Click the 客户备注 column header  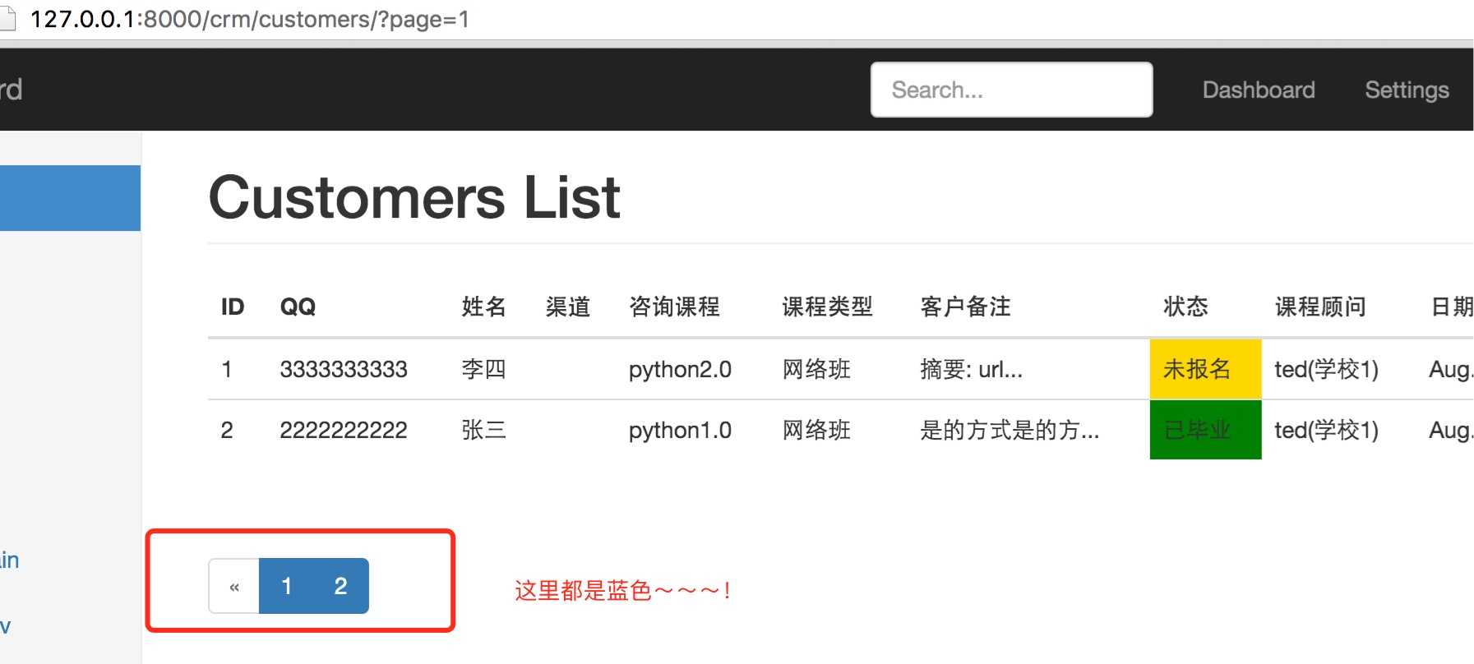tap(965, 307)
